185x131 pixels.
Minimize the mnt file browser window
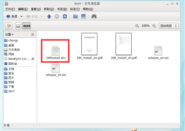point(167,4)
